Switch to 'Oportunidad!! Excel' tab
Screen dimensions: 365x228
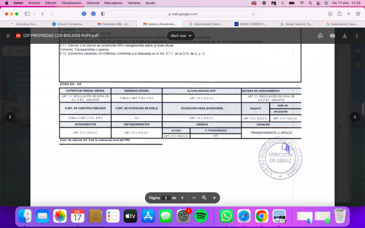205,24
